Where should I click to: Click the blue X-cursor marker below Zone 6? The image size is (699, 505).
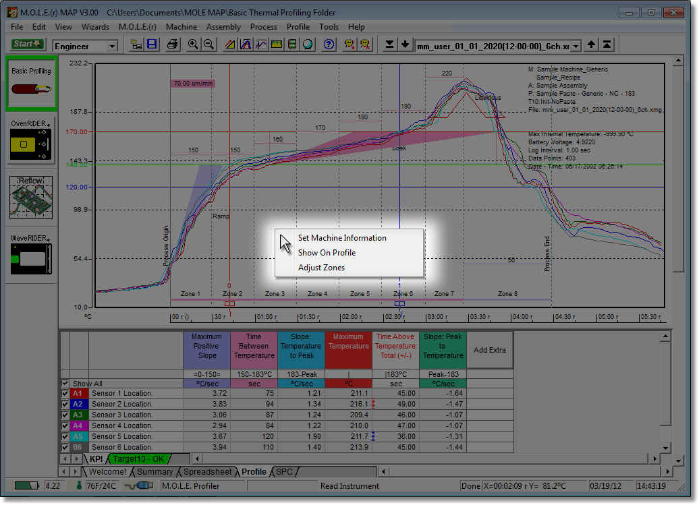(399, 303)
